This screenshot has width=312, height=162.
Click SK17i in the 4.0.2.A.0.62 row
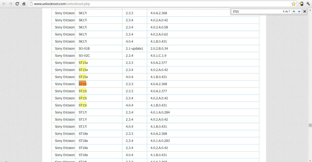tap(83, 34)
